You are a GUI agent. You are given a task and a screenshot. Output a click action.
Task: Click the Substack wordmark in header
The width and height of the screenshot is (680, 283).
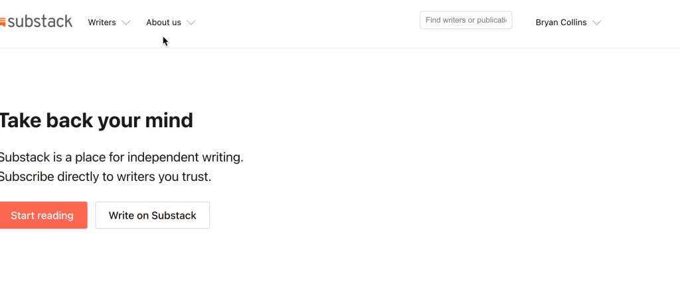coord(41,22)
